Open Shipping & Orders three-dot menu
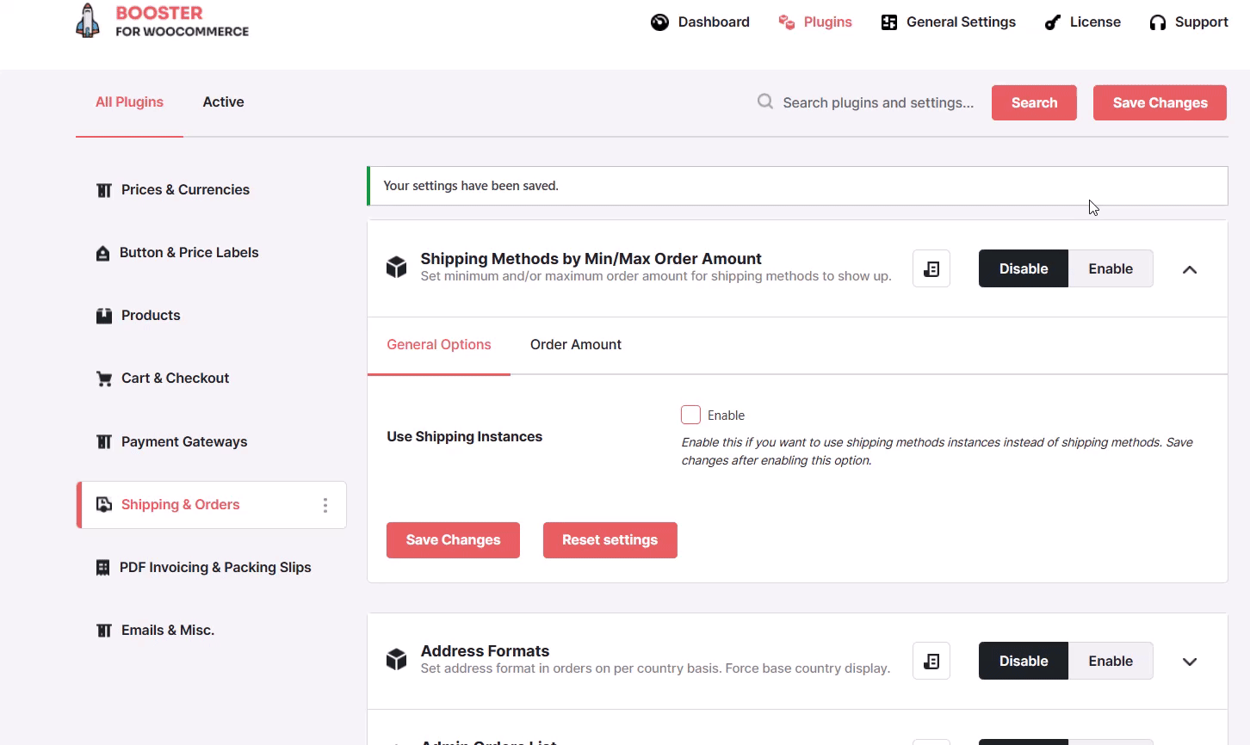Viewport: 1250px width, 745px height. 325,505
